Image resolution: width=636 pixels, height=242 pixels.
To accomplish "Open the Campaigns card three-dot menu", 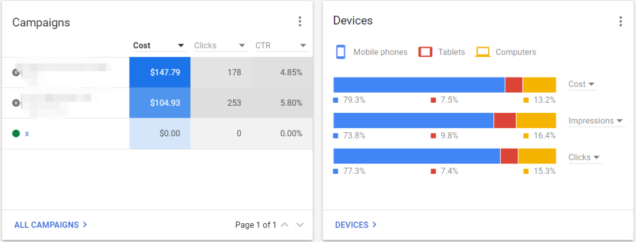I will click(300, 22).
